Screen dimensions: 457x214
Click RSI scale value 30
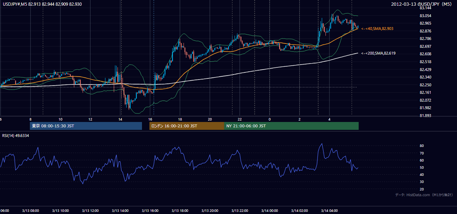[x=422, y=182]
